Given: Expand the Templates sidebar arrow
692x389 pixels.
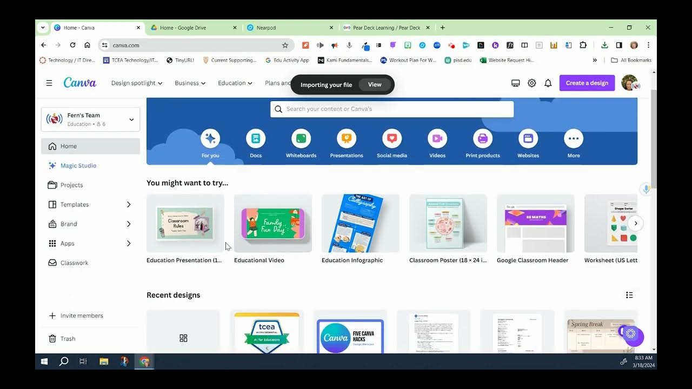Looking at the screenshot, I should 129,205.
